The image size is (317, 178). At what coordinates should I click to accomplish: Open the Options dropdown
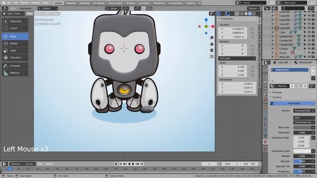pos(253,8)
